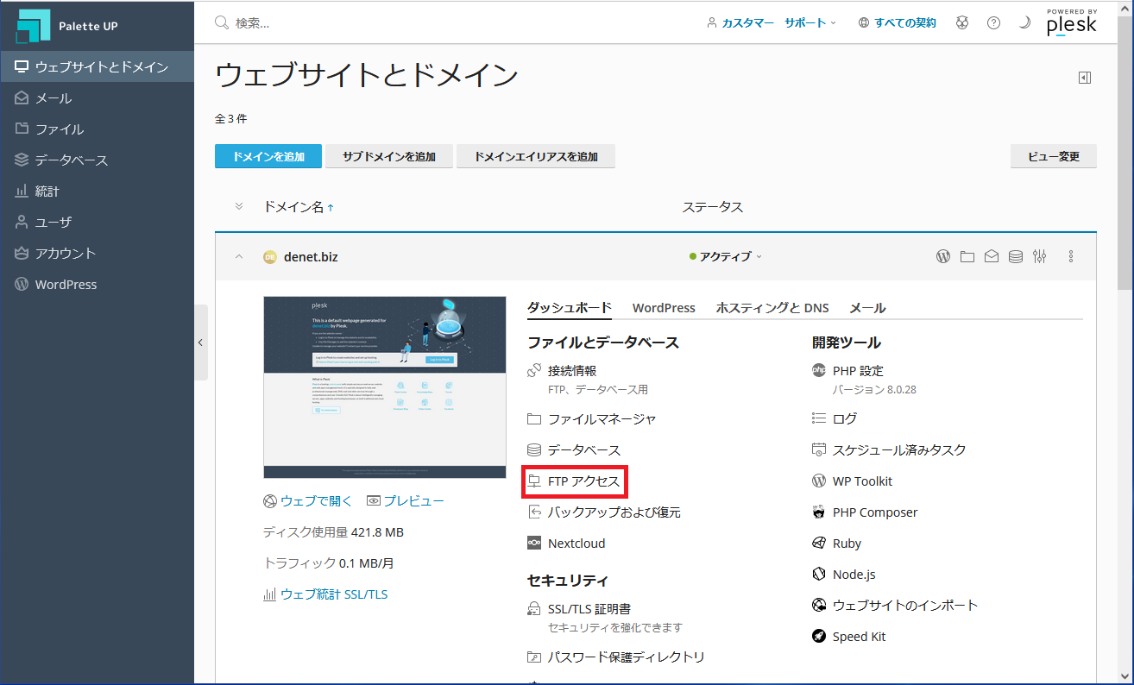Click サブドメインを追加 button
1134x685 pixels.
click(x=389, y=156)
